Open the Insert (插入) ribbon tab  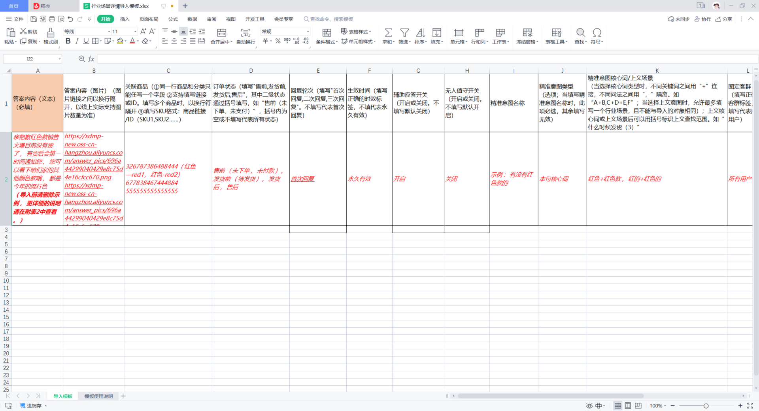[125, 19]
